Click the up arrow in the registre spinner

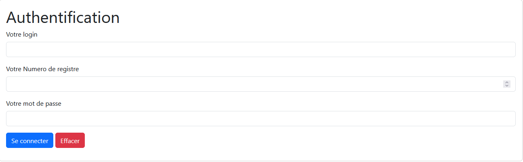(507, 82)
